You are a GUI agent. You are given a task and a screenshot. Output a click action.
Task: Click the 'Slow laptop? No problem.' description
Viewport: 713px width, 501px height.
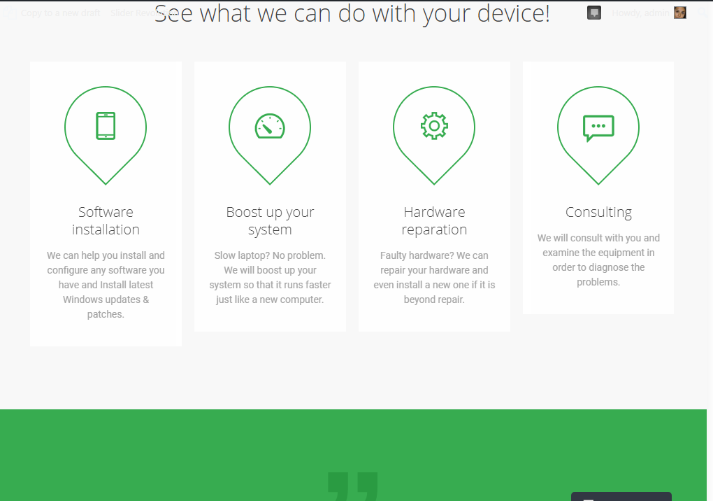tap(270, 278)
